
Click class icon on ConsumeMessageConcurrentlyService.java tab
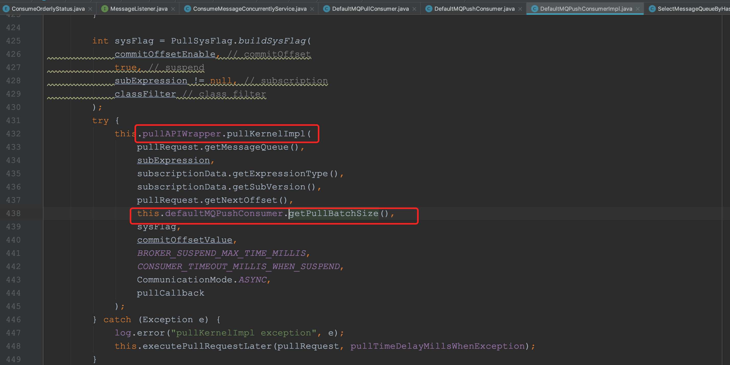[187, 9]
